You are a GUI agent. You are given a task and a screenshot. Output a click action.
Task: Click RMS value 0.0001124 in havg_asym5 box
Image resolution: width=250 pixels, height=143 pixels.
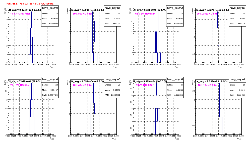(x=116, y=95)
